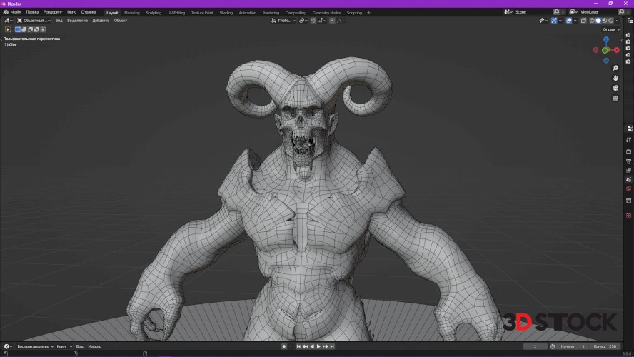Image resolution: width=634 pixels, height=357 pixels.
Task: Switch to the Modeling workspace tab
Action: 132,13
